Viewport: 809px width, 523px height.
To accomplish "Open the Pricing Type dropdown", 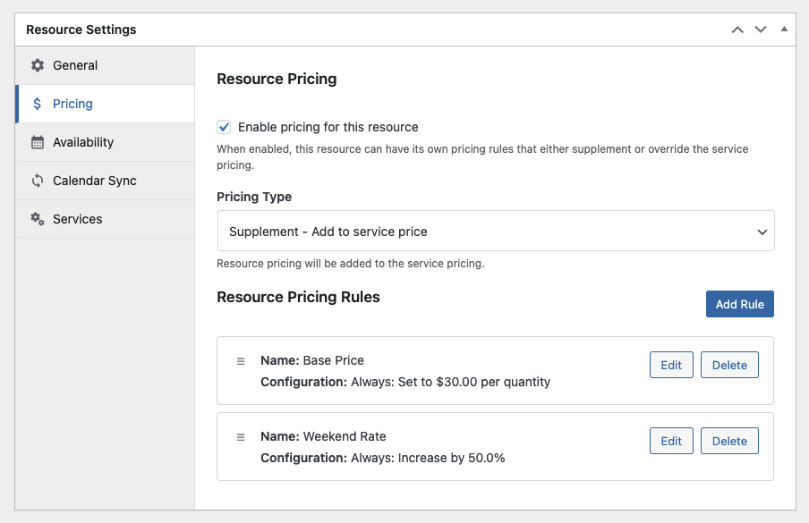I will [496, 232].
